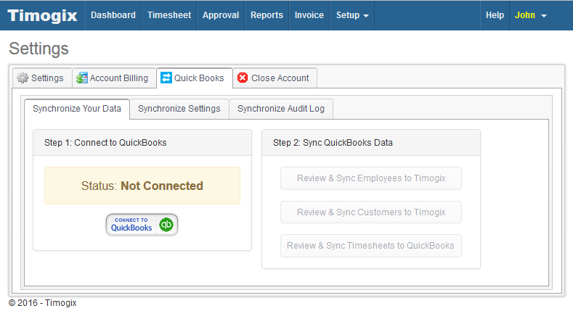Open the Help link
The image size is (573, 311).
(x=495, y=15)
